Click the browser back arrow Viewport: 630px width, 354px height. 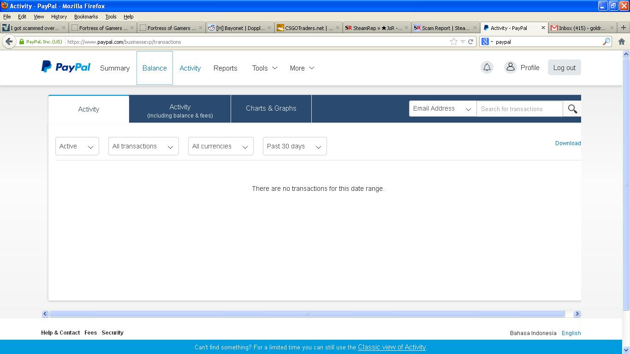[x=9, y=41]
